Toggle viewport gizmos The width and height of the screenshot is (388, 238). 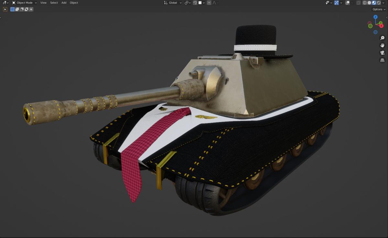337,3
